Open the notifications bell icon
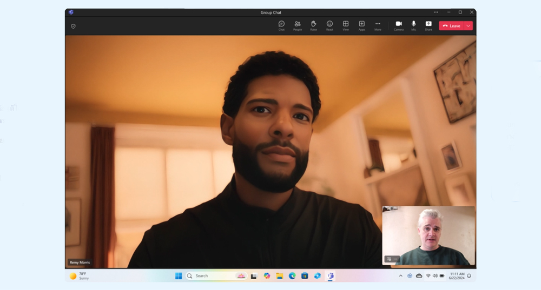 click(469, 276)
